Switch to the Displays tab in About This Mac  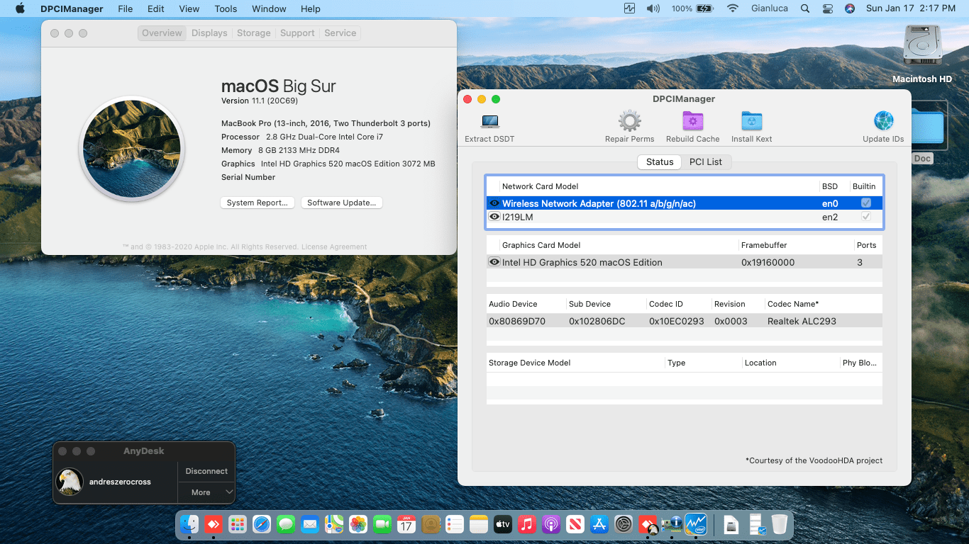tap(209, 33)
